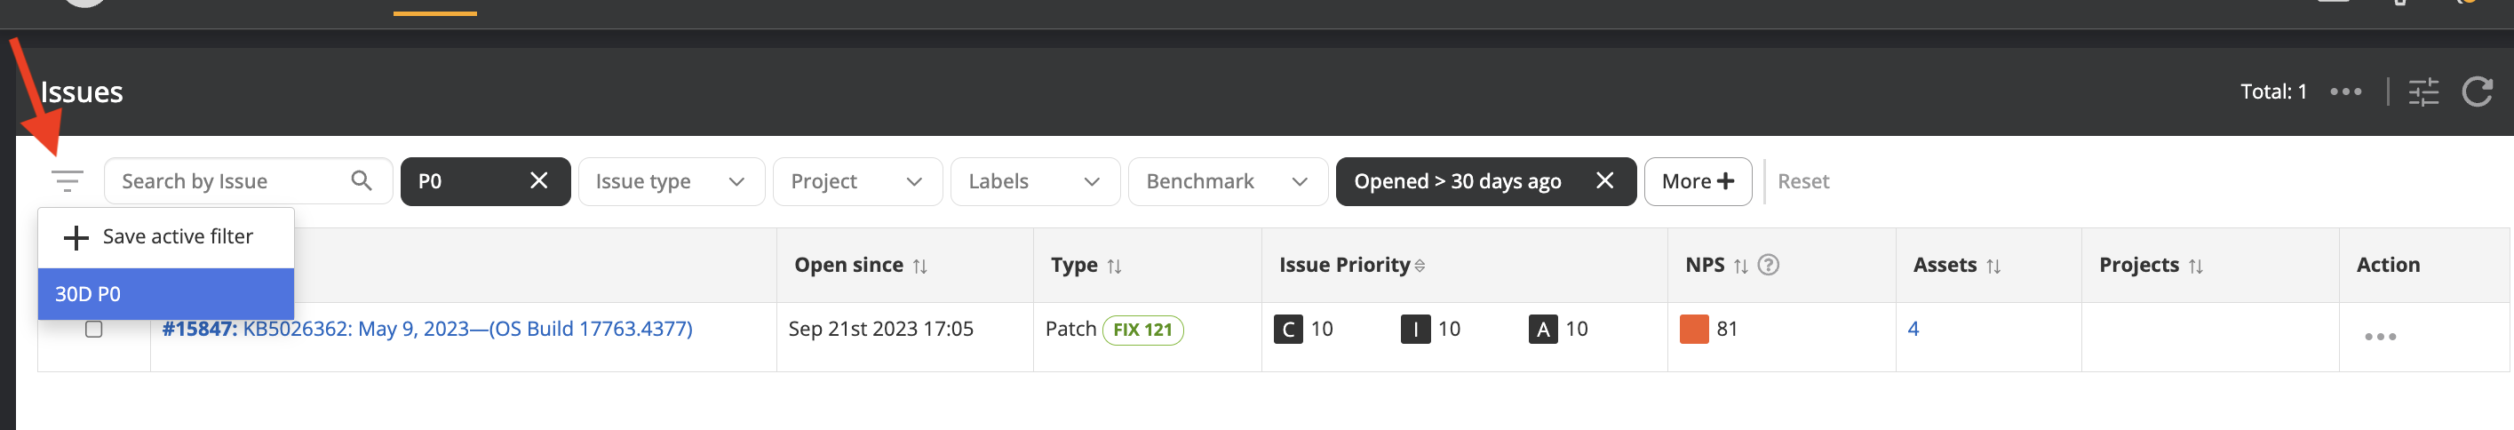Select the 30D P0 saved filter

(x=166, y=294)
